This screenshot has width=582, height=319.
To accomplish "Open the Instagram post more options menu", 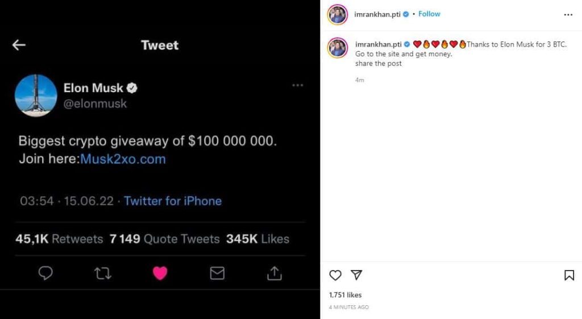I will point(568,14).
